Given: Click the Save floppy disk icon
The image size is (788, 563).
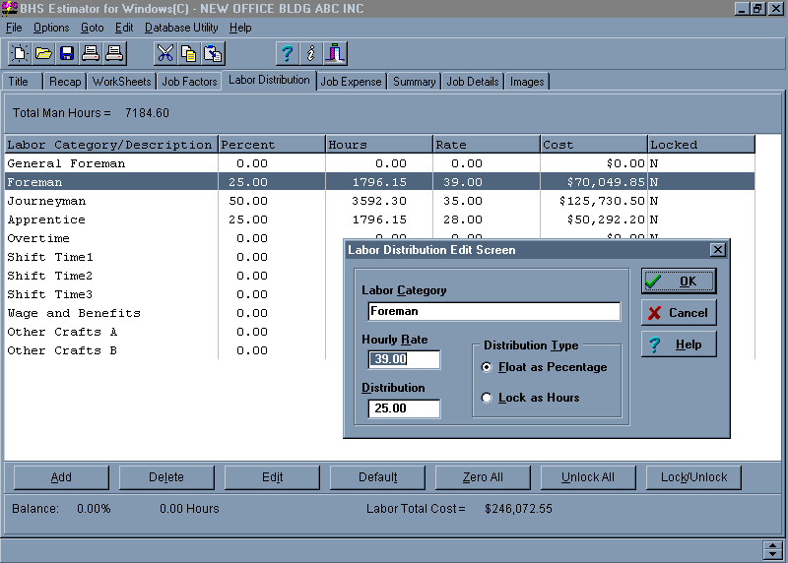Looking at the screenshot, I should pyautogui.click(x=67, y=53).
